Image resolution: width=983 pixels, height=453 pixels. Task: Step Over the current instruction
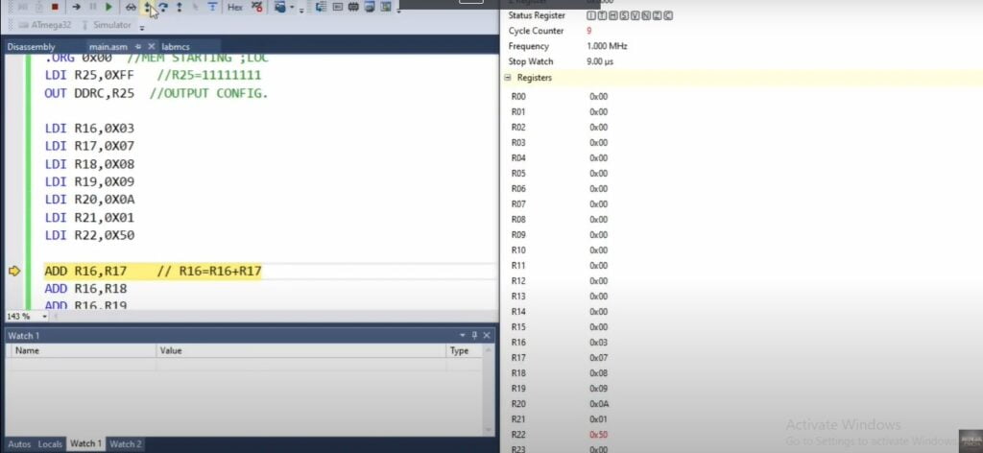tap(163, 7)
